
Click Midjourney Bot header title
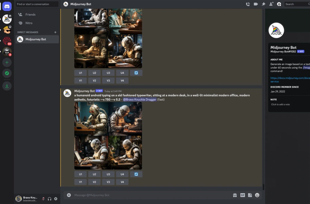tap(81, 4)
